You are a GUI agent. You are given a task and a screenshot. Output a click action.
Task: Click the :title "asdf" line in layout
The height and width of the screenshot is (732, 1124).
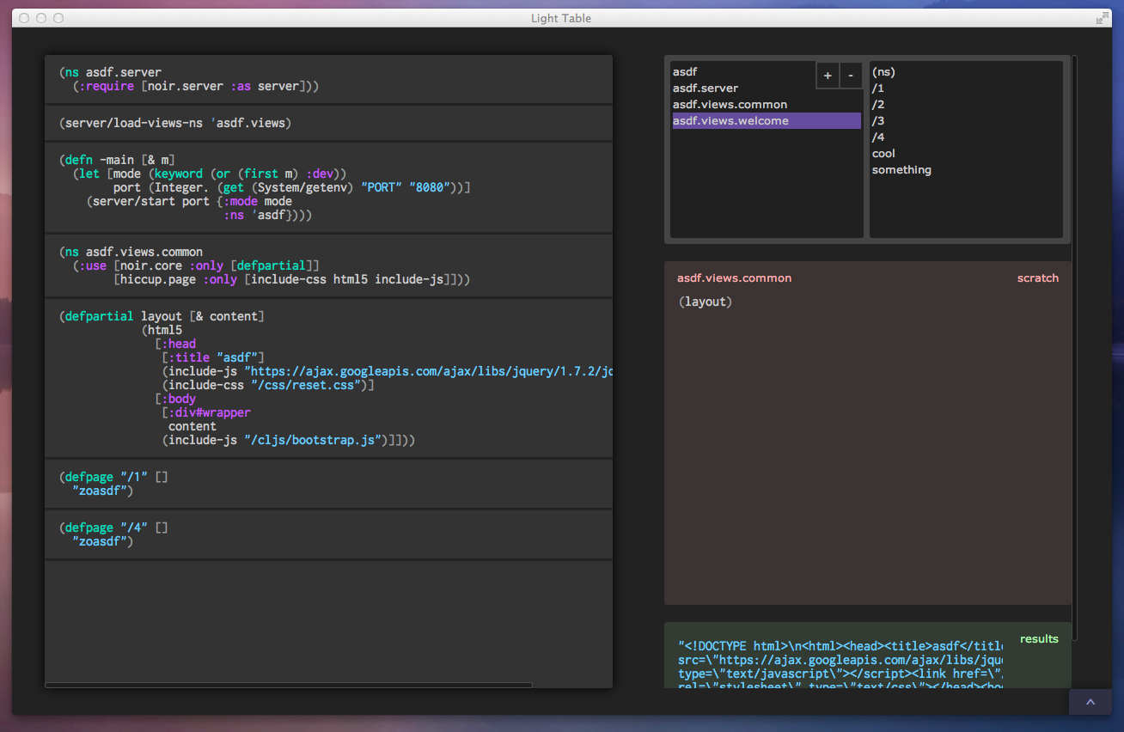[x=213, y=357]
